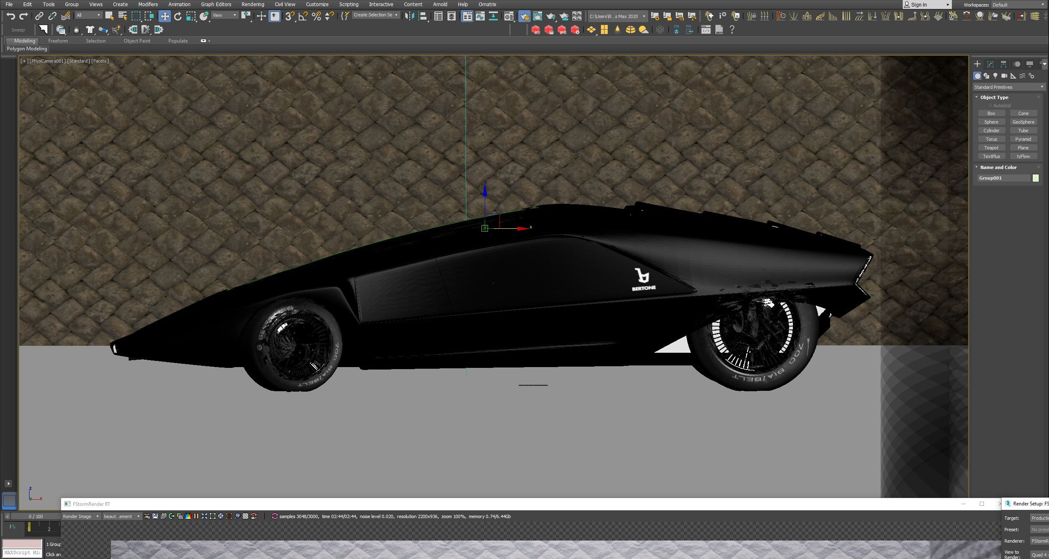Open reference coordinate View dropdown
The image size is (1049, 559).
coord(225,15)
